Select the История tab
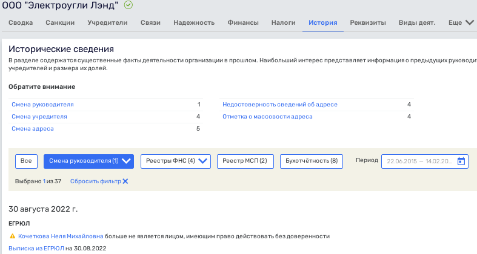 323,22
